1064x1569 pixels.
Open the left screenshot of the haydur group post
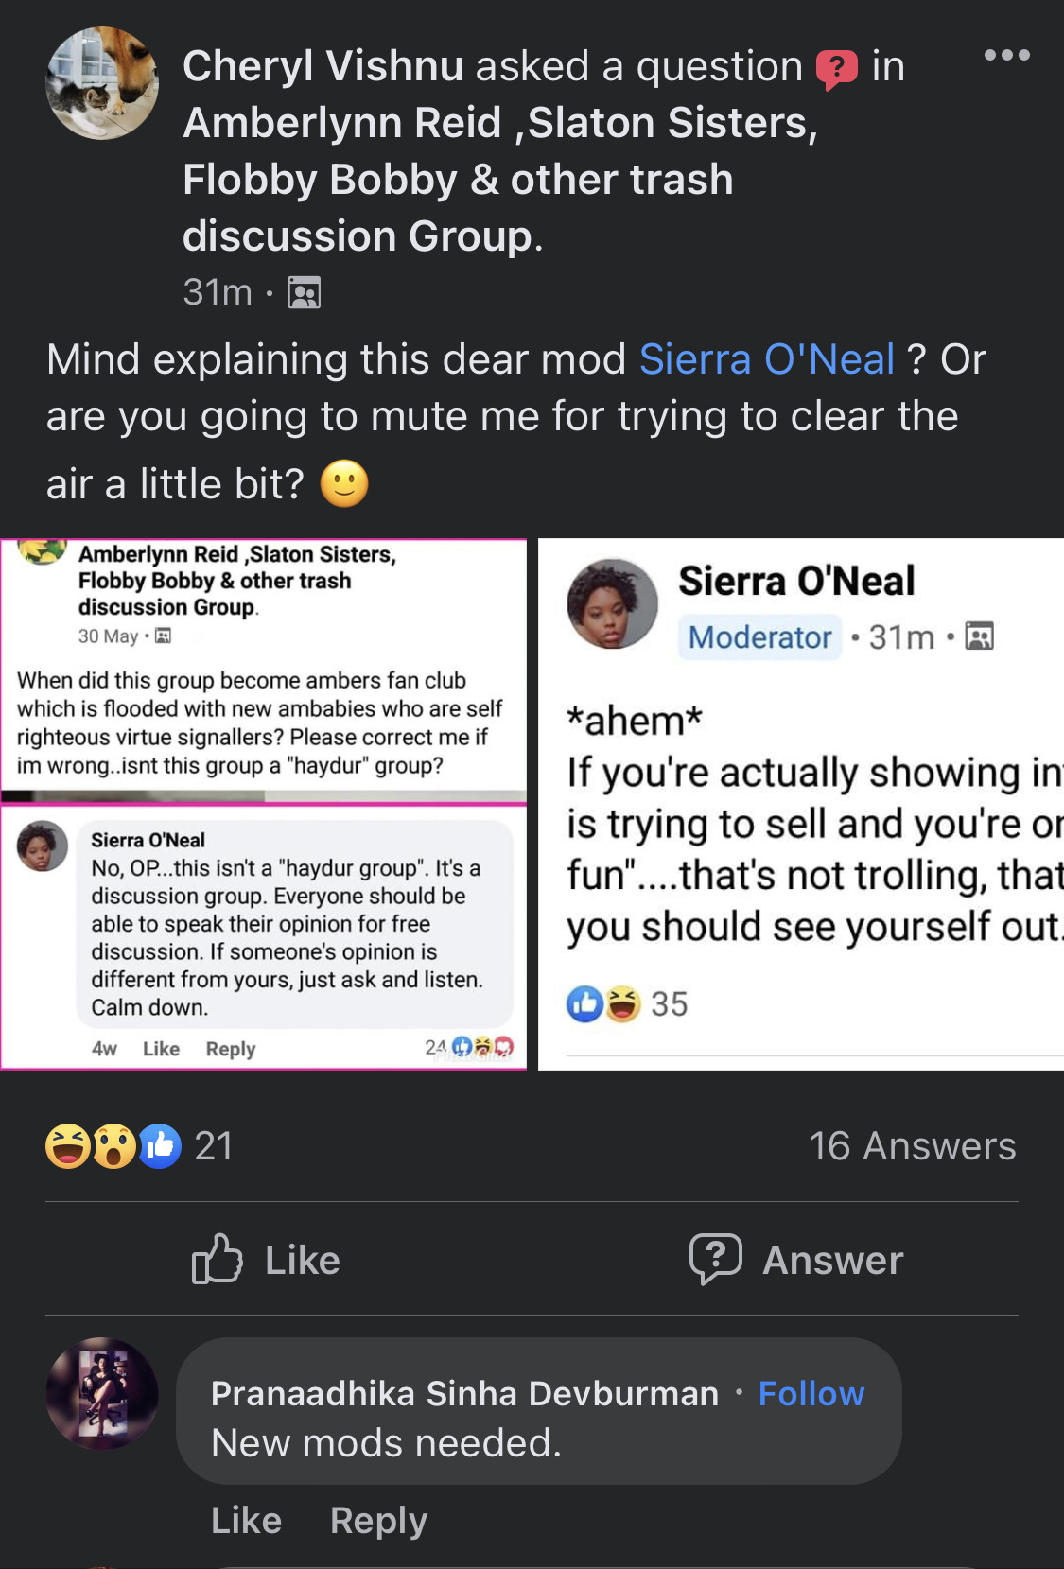263,804
